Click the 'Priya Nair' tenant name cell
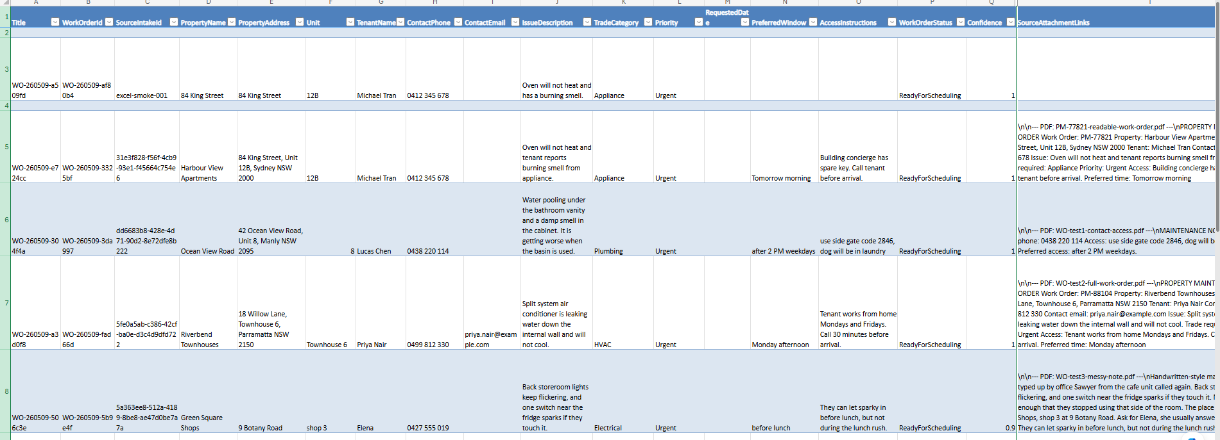This screenshot has width=1220, height=440. click(381, 303)
